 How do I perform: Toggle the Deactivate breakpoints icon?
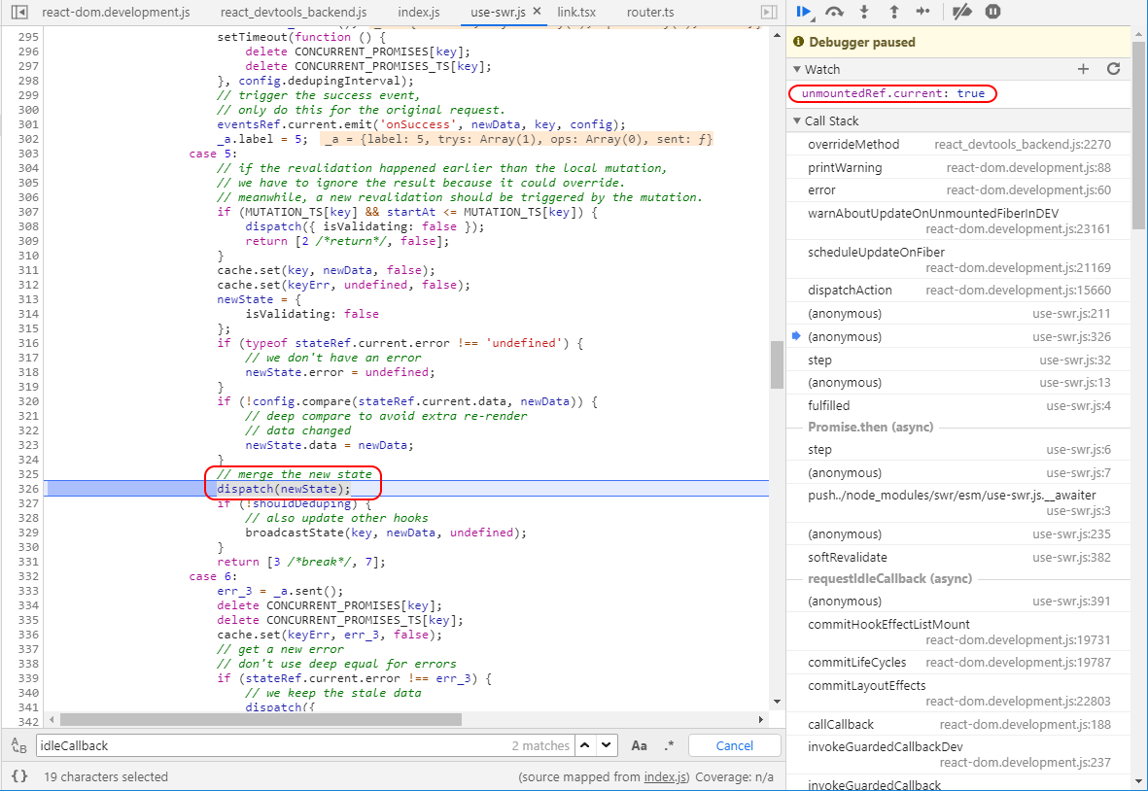(962, 12)
